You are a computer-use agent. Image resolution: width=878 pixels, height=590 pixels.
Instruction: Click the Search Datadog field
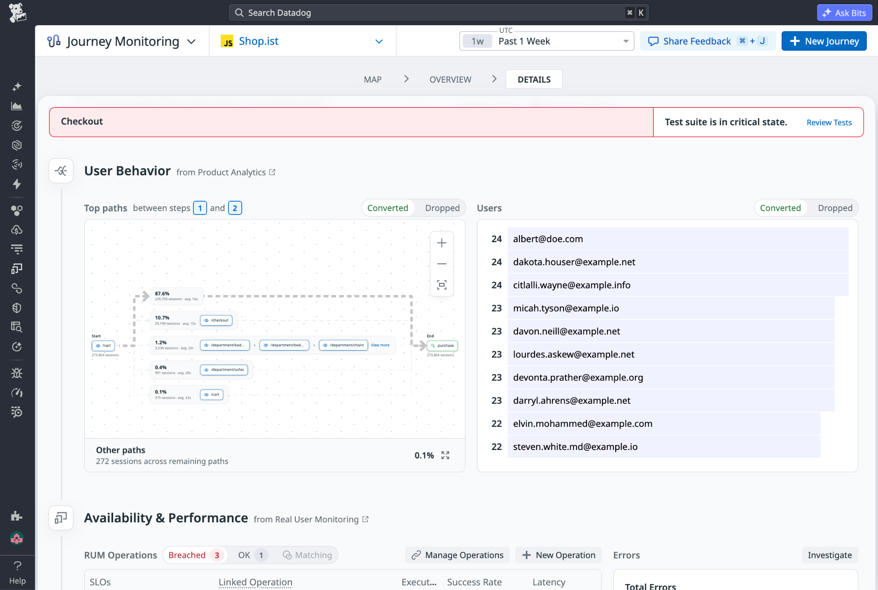click(x=439, y=13)
